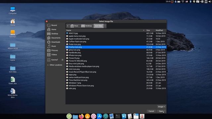Select iTunes10.png file
Screen dimensions: 212x119
(x=116, y=58)
